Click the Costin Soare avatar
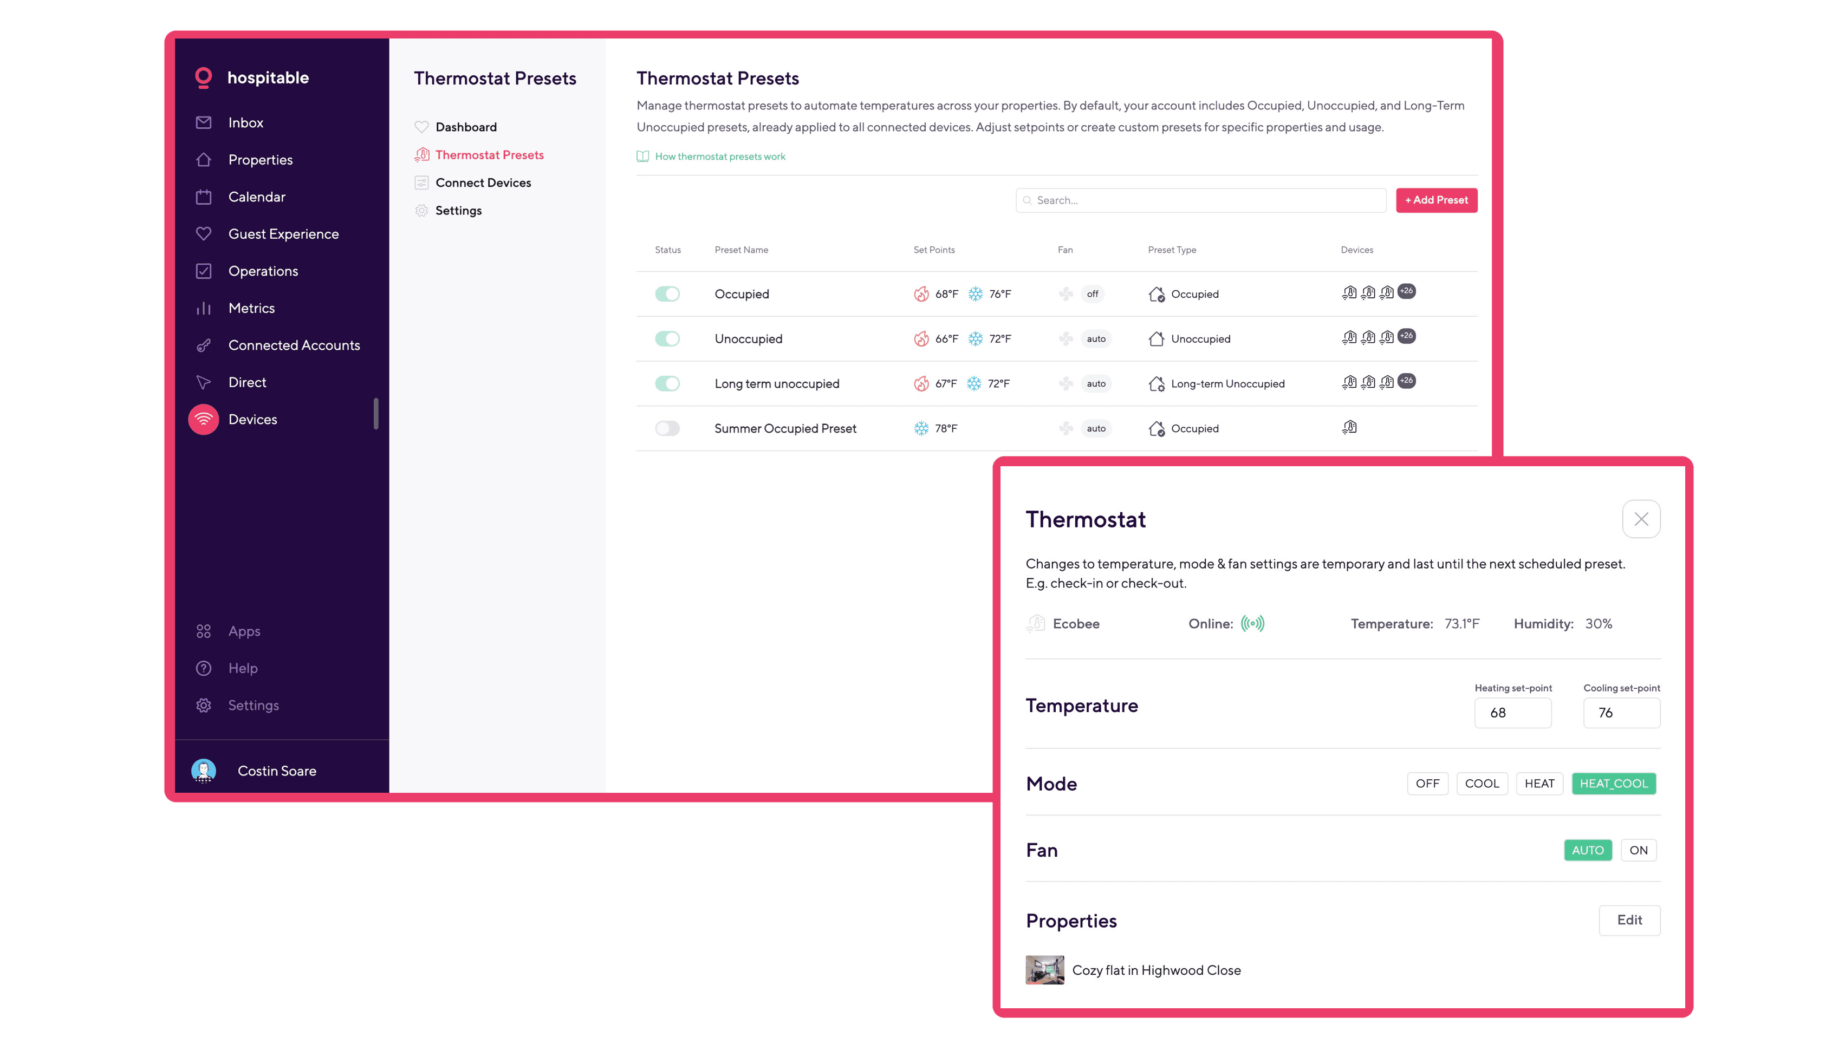Viewport: 1845px width, 1057px height. (203, 771)
